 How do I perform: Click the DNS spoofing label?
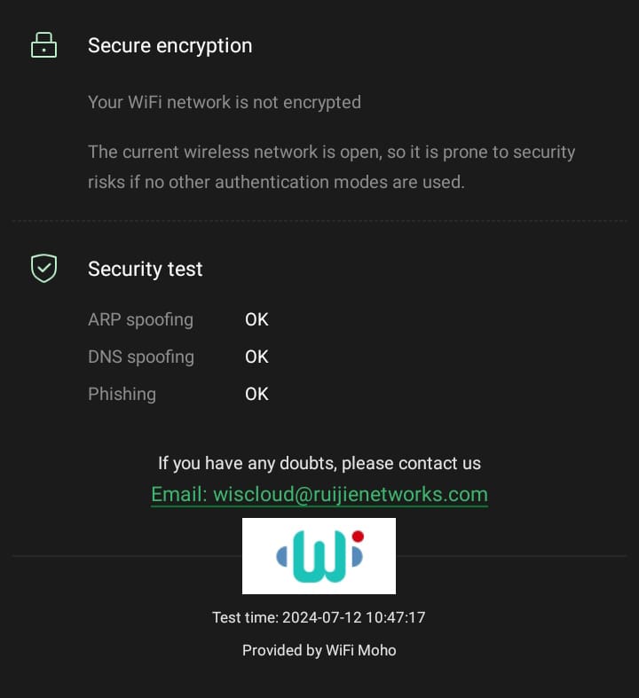(x=141, y=357)
